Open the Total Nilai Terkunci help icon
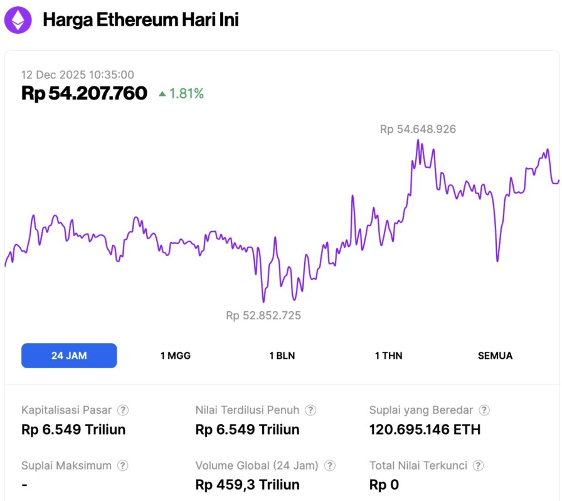This screenshot has width=562, height=501. [x=479, y=465]
